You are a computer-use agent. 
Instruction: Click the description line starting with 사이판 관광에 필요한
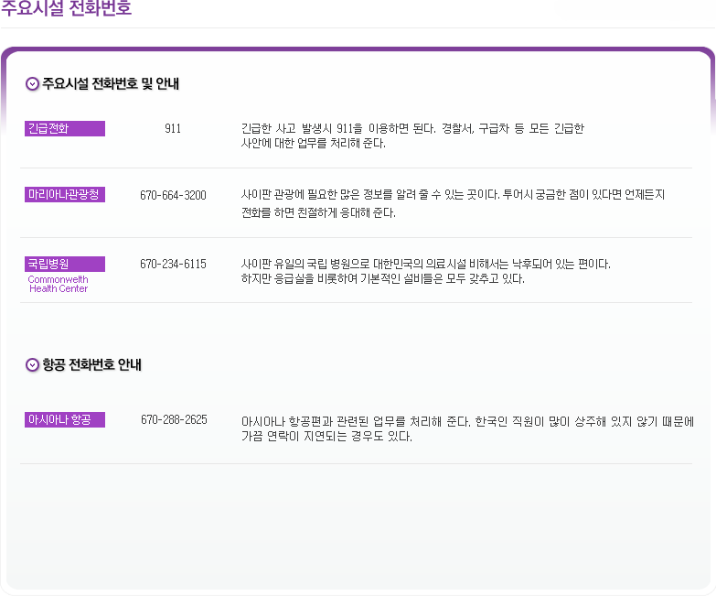453,195
